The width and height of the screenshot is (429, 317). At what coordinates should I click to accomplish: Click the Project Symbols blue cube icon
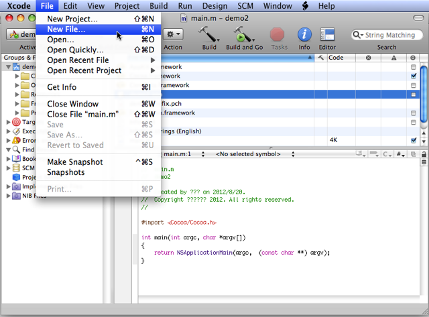16,177
